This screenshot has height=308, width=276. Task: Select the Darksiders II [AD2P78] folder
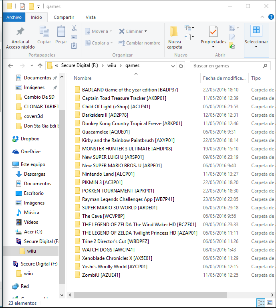(101, 115)
